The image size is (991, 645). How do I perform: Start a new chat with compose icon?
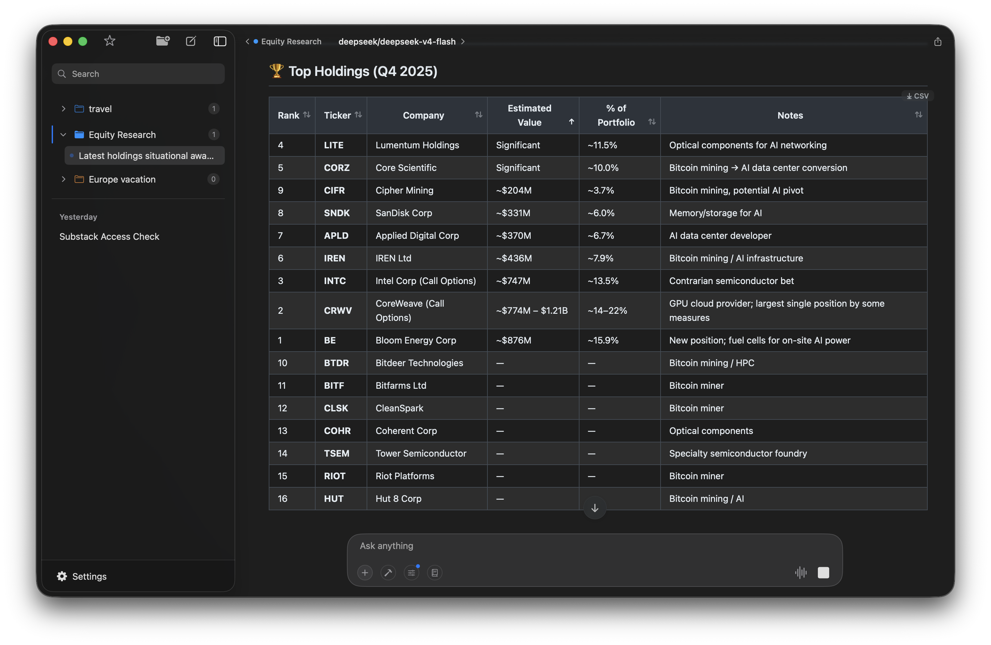click(191, 41)
